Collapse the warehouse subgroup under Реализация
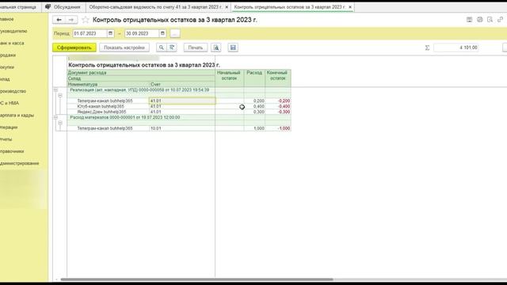Image resolution: width=507 pixels, height=285 pixels. tap(60, 95)
